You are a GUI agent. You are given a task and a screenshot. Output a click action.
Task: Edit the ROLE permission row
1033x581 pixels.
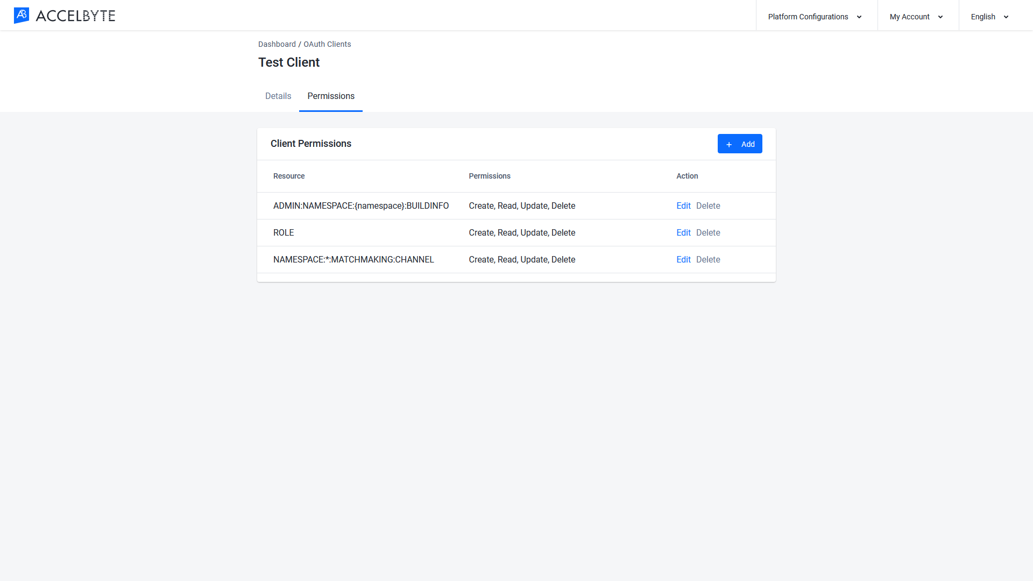coord(683,232)
